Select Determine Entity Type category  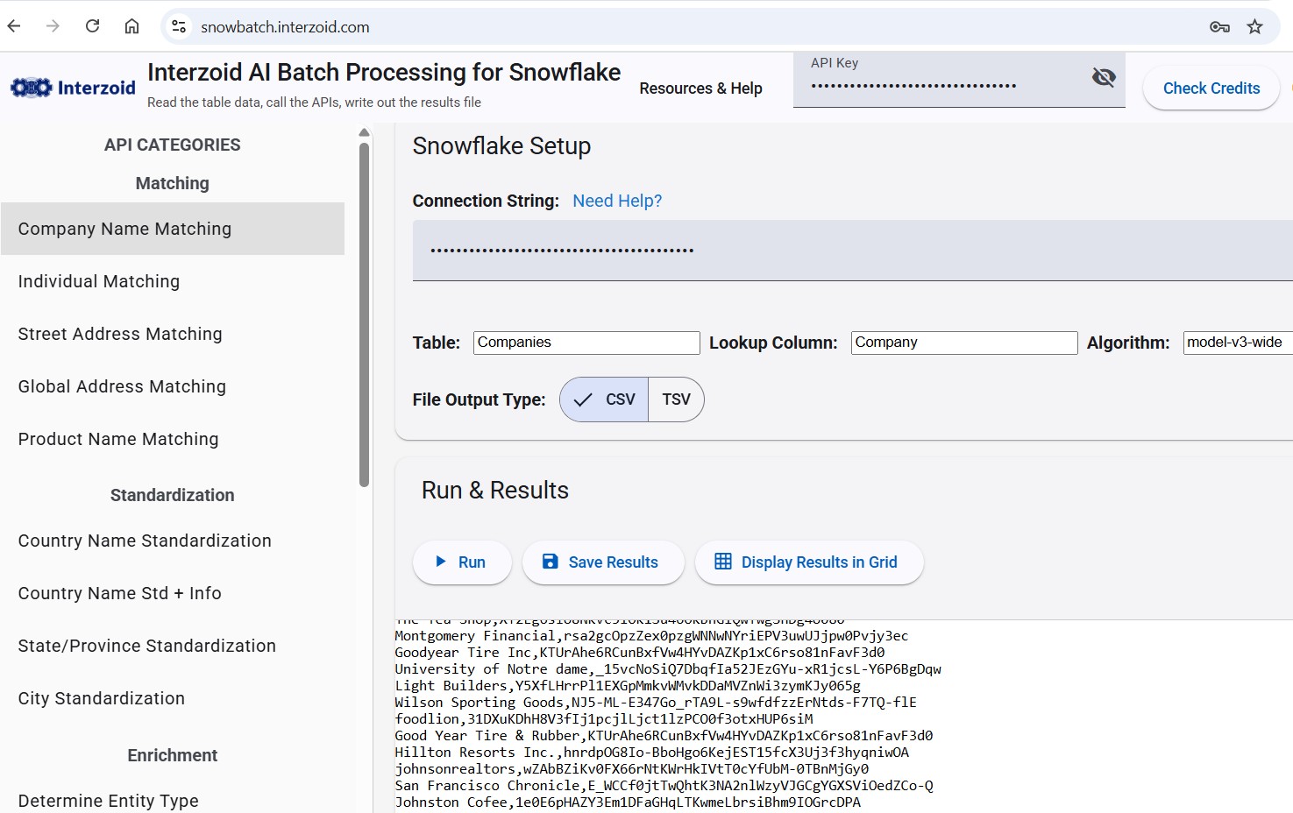(x=173, y=801)
